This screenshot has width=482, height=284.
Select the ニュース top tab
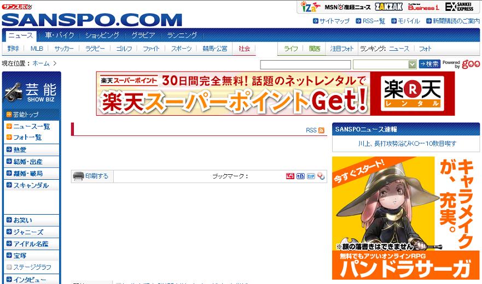21,35
